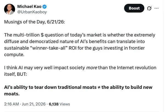166x112 pixels.
Task: Click the ≠ symbol in bold text
Action: pyautogui.click(x=99, y=87)
